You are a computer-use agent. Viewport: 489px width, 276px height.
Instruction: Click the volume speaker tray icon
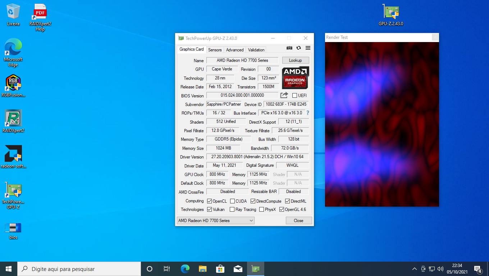tap(440, 269)
